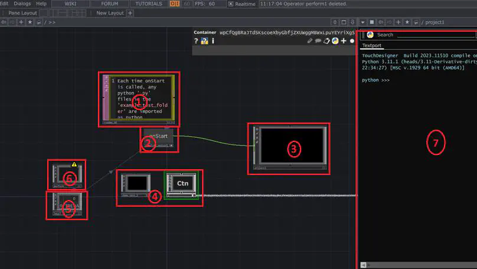Open the TUTORIALS link button
Viewport: 477px width, 269px height.
[149, 4]
